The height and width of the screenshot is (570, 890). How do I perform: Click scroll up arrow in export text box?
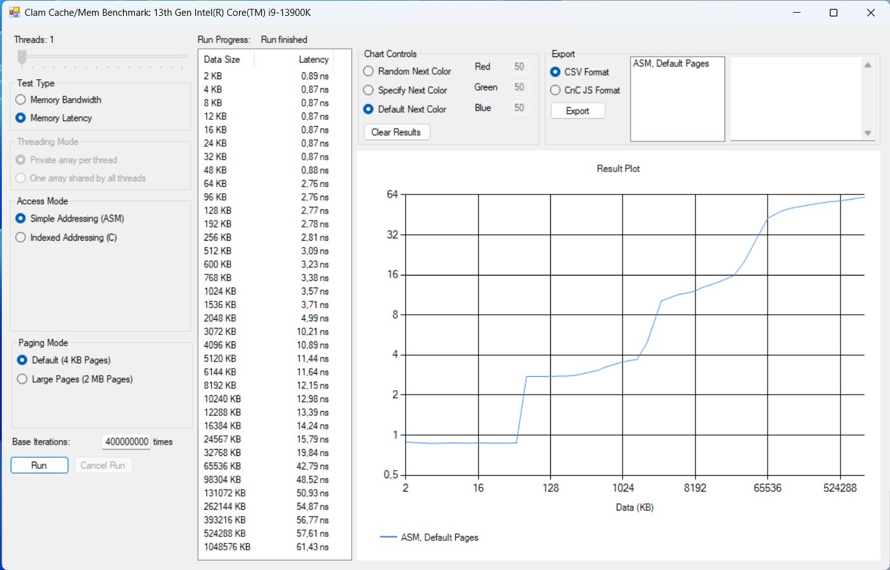tap(868, 65)
